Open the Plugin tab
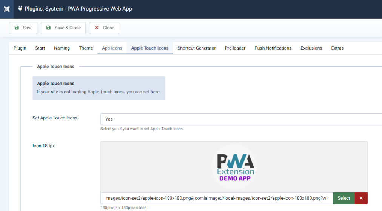The width and height of the screenshot is (382, 211). click(x=20, y=48)
